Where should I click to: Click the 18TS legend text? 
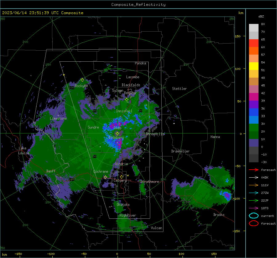pyautogui.click(x=265, y=208)
